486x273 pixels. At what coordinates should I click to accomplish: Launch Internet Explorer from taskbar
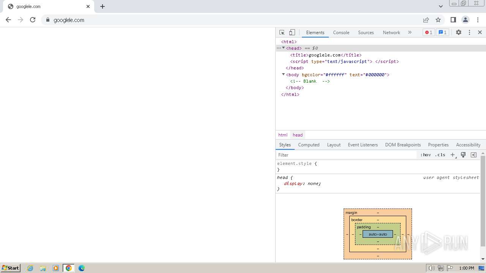pyautogui.click(x=30, y=268)
